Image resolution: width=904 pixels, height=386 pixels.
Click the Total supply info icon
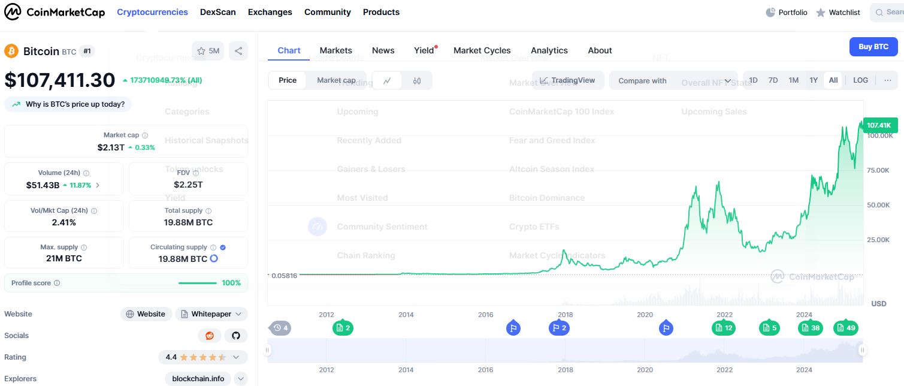208,211
